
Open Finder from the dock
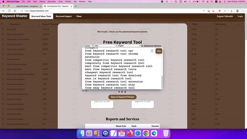81,133
